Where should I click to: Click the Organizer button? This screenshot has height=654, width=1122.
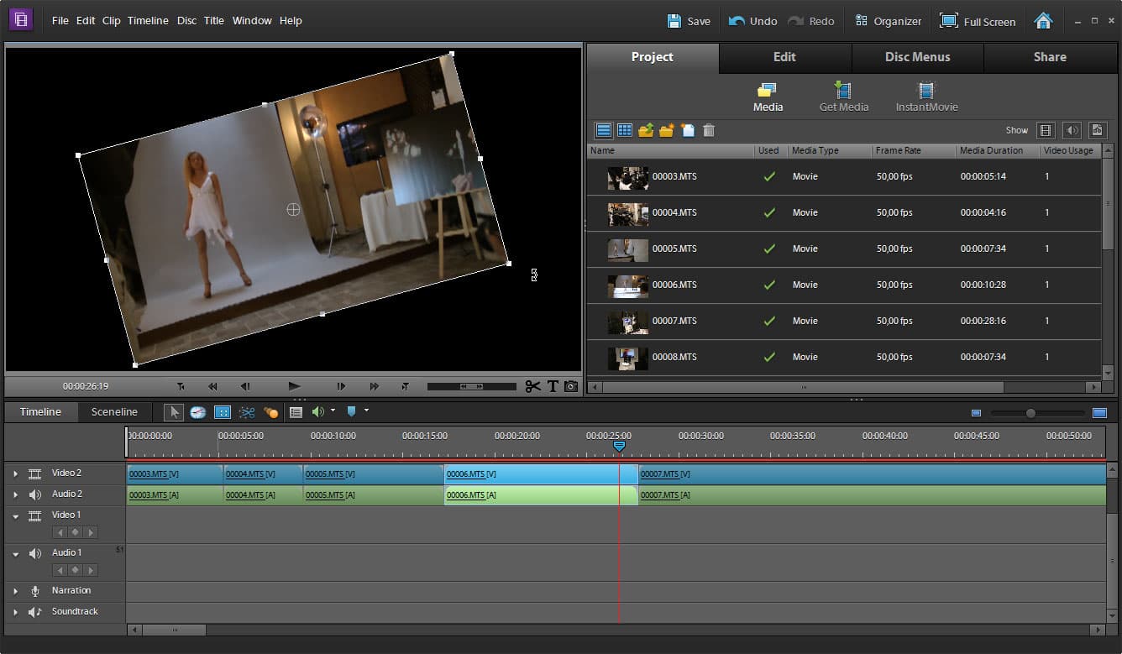[x=888, y=21]
